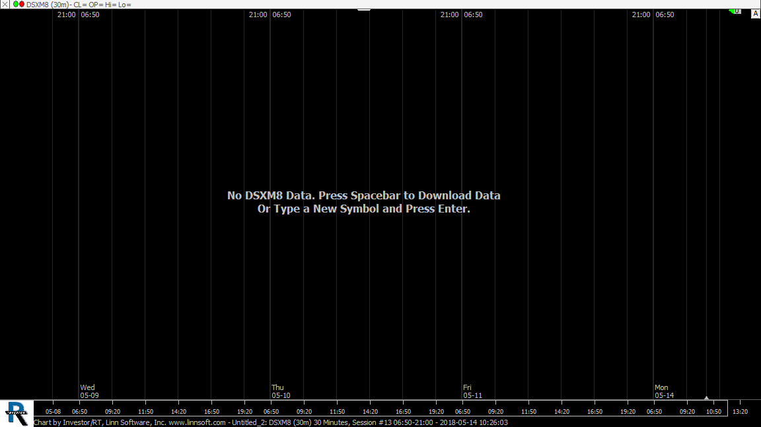This screenshot has width=761, height=427.
Task: Select the Thu 05-10 date label
Action: point(281,391)
